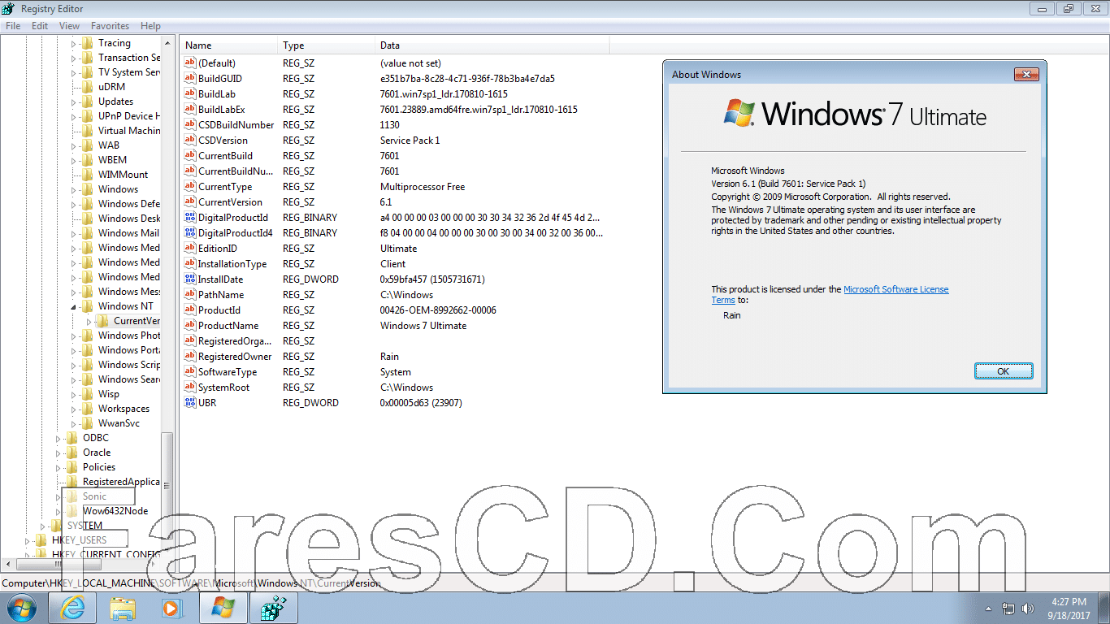Expand the WBEM key node
Image resolution: width=1110 pixels, height=624 pixels.
[73, 160]
